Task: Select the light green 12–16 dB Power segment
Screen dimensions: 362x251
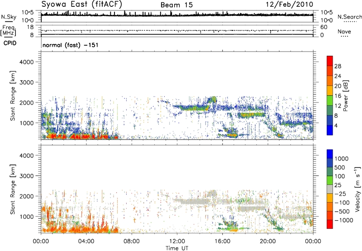Action: tap(330, 100)
